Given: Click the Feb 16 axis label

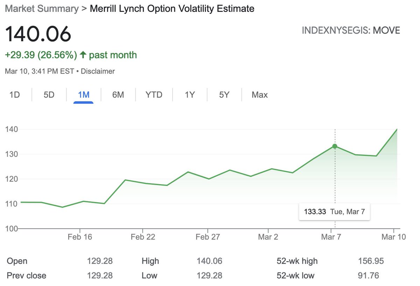Looking at the screenshot, I should (80, 237).
